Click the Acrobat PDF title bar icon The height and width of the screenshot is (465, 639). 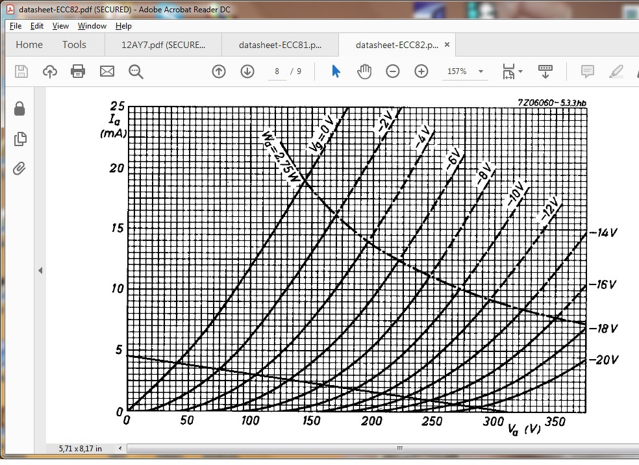point(10,9)
